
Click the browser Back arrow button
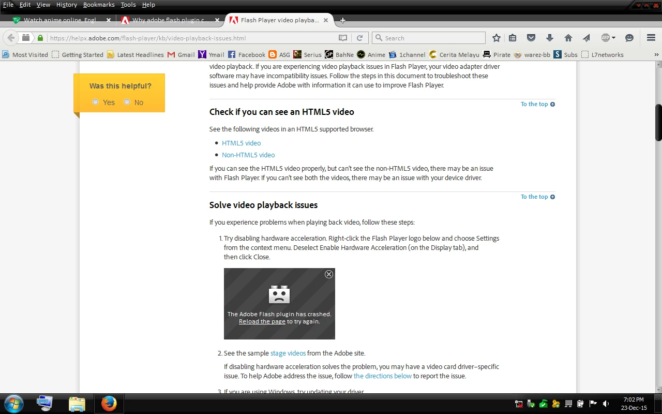pyautogui.click(x=11, y=38)
